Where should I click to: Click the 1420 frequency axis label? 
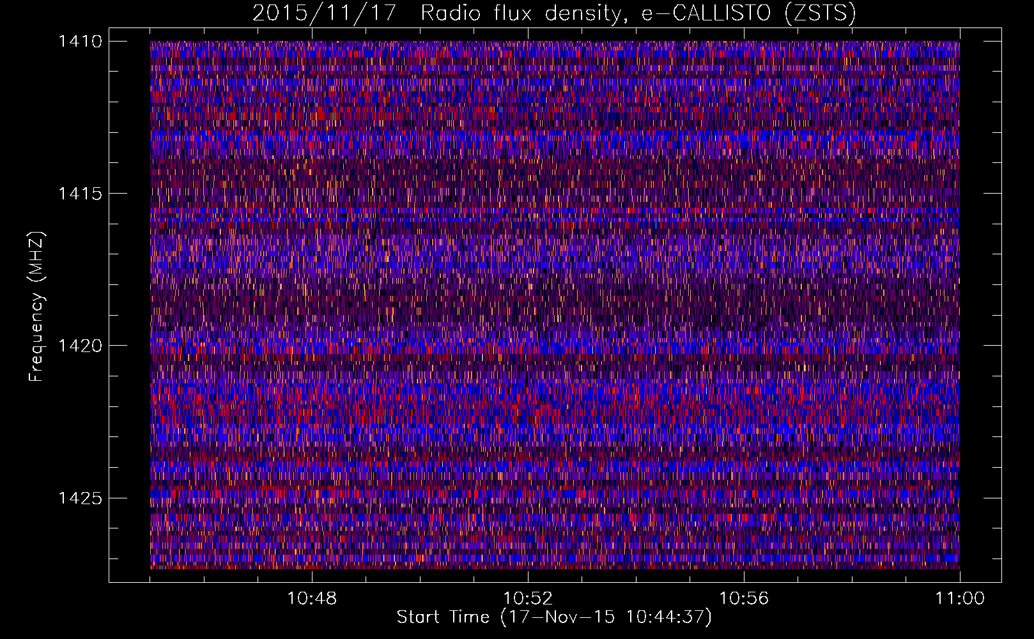pyautogui.click(x=80, y=346)
